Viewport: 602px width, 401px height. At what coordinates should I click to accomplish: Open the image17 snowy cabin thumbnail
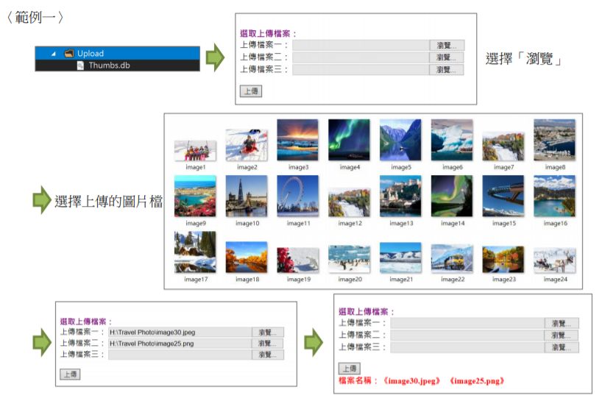pos(195,252)
